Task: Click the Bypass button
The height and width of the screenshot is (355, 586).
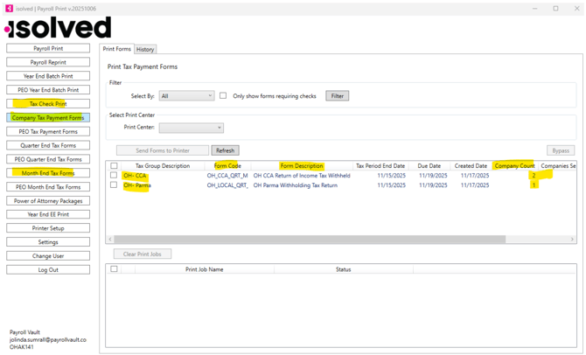Action: 561,150
